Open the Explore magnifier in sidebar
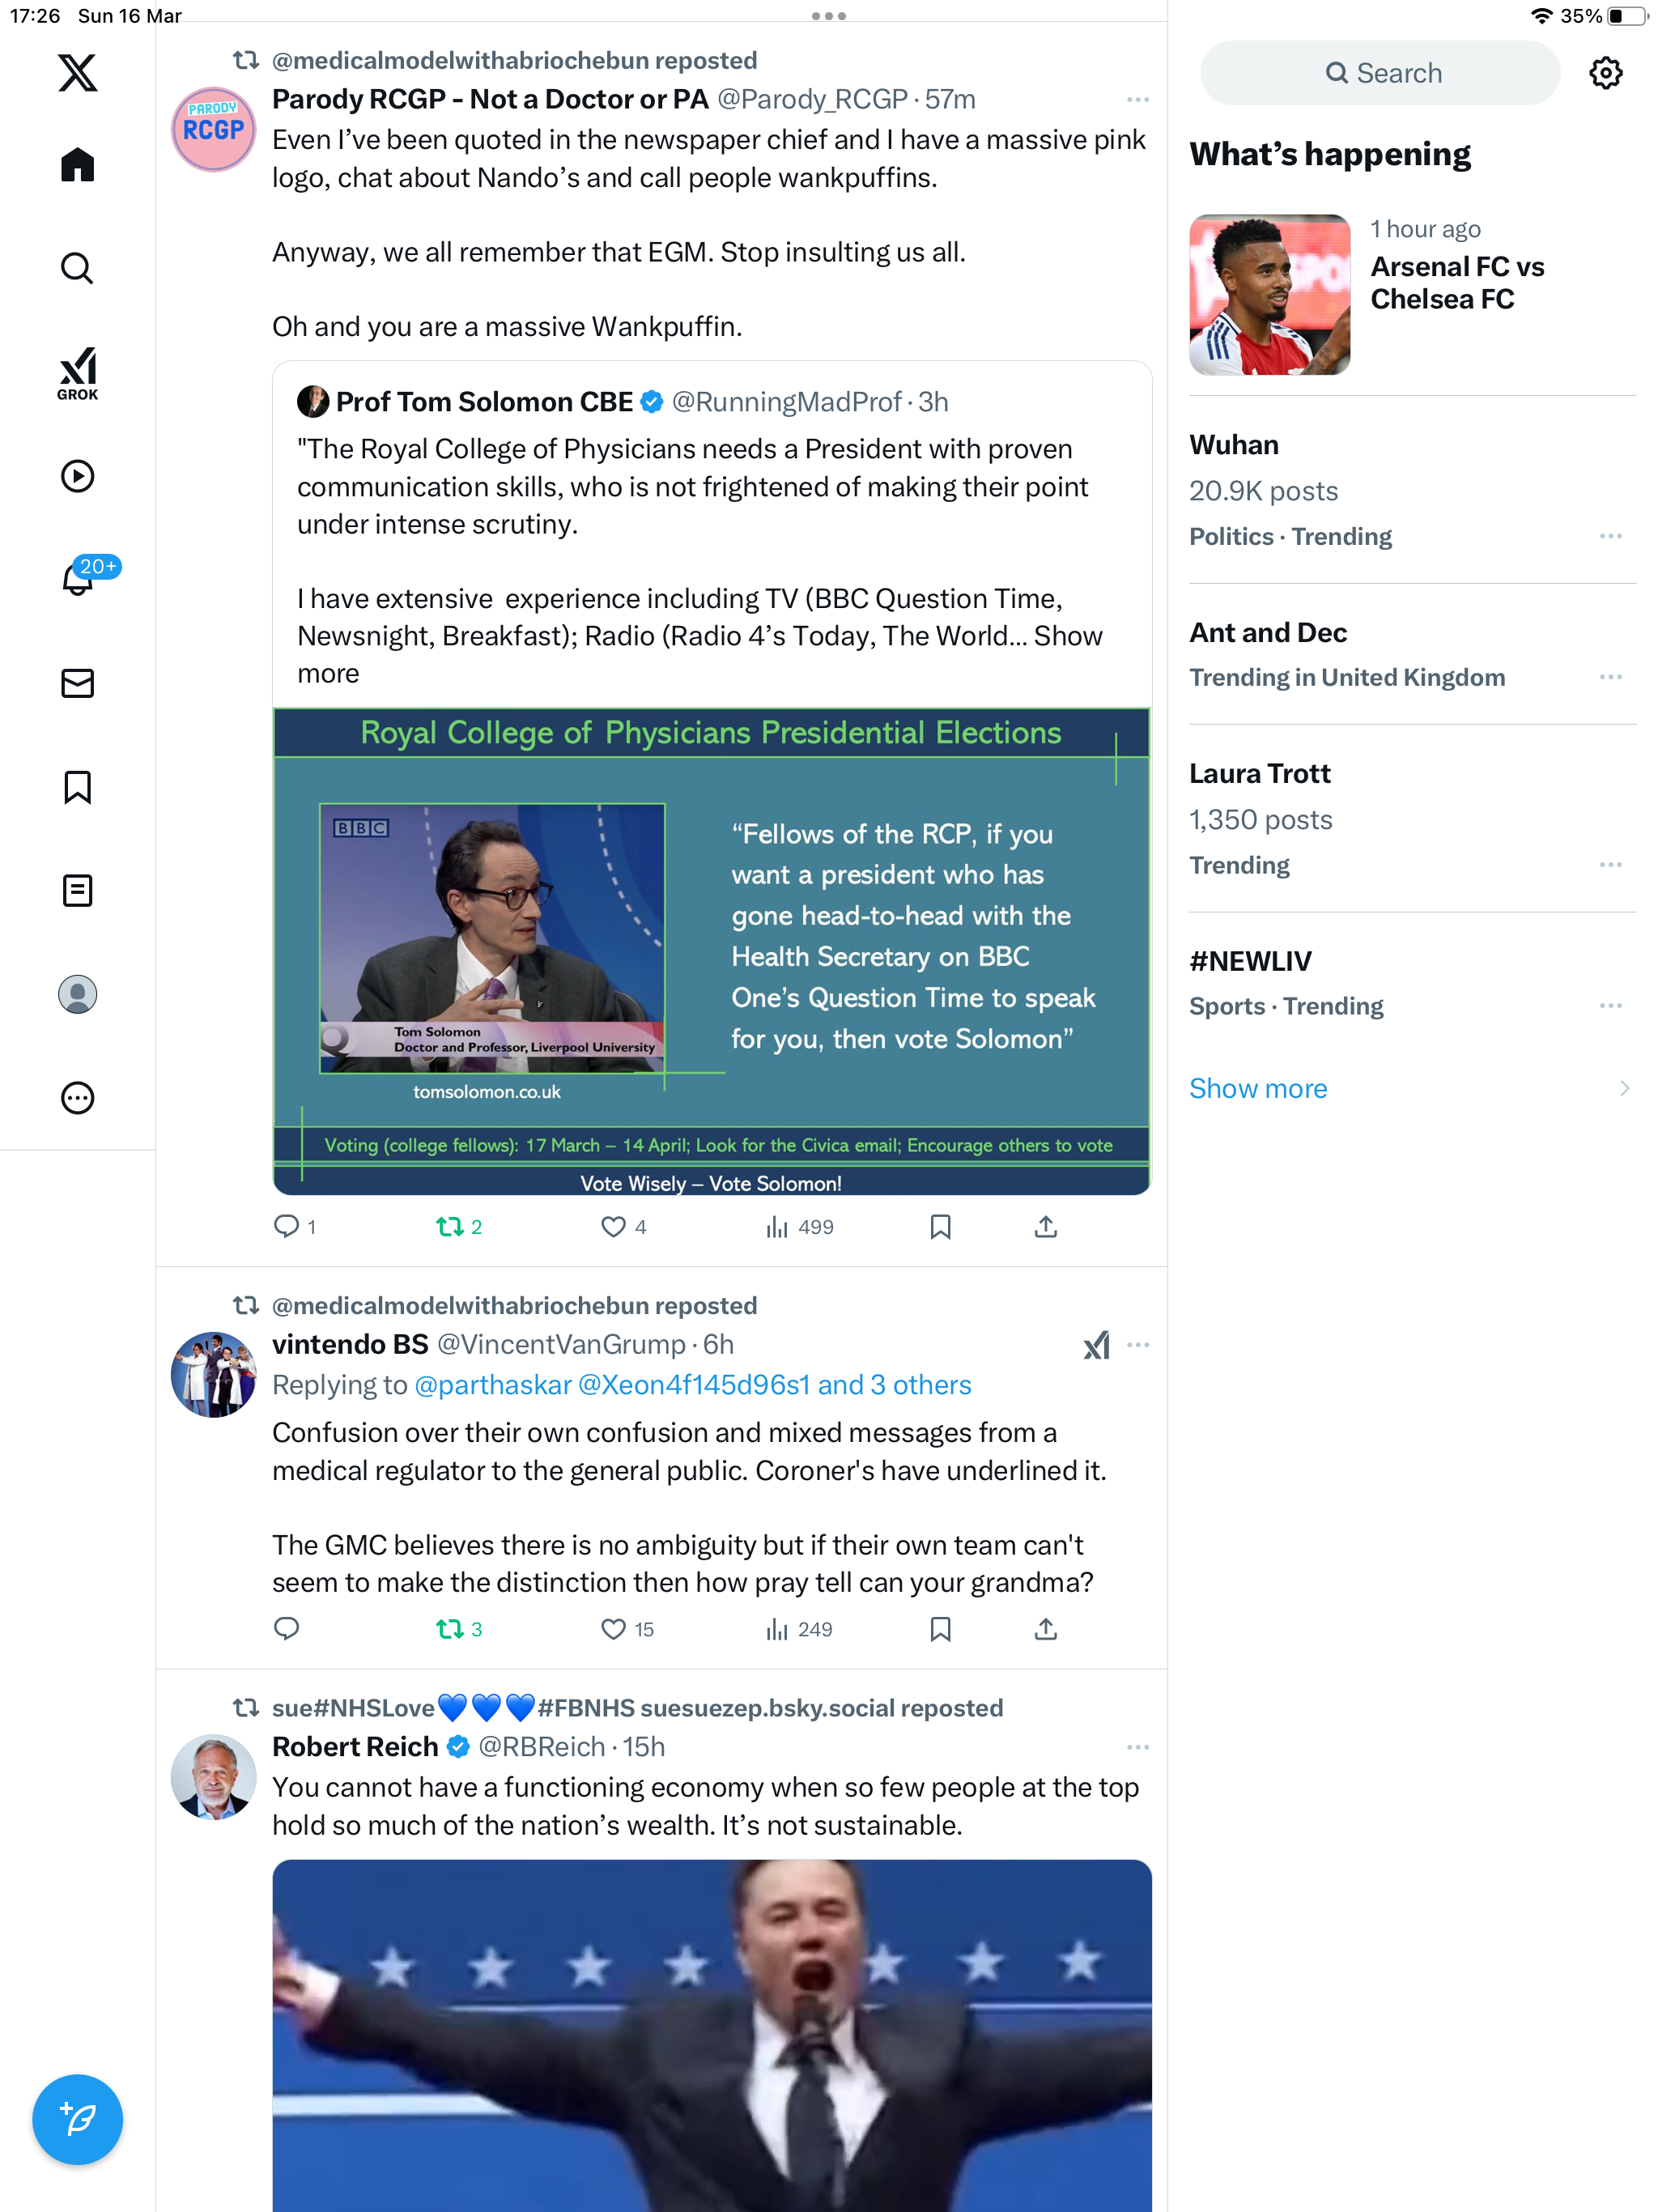The height and width of the screenshot is (2212, 1658). point(77,268)
